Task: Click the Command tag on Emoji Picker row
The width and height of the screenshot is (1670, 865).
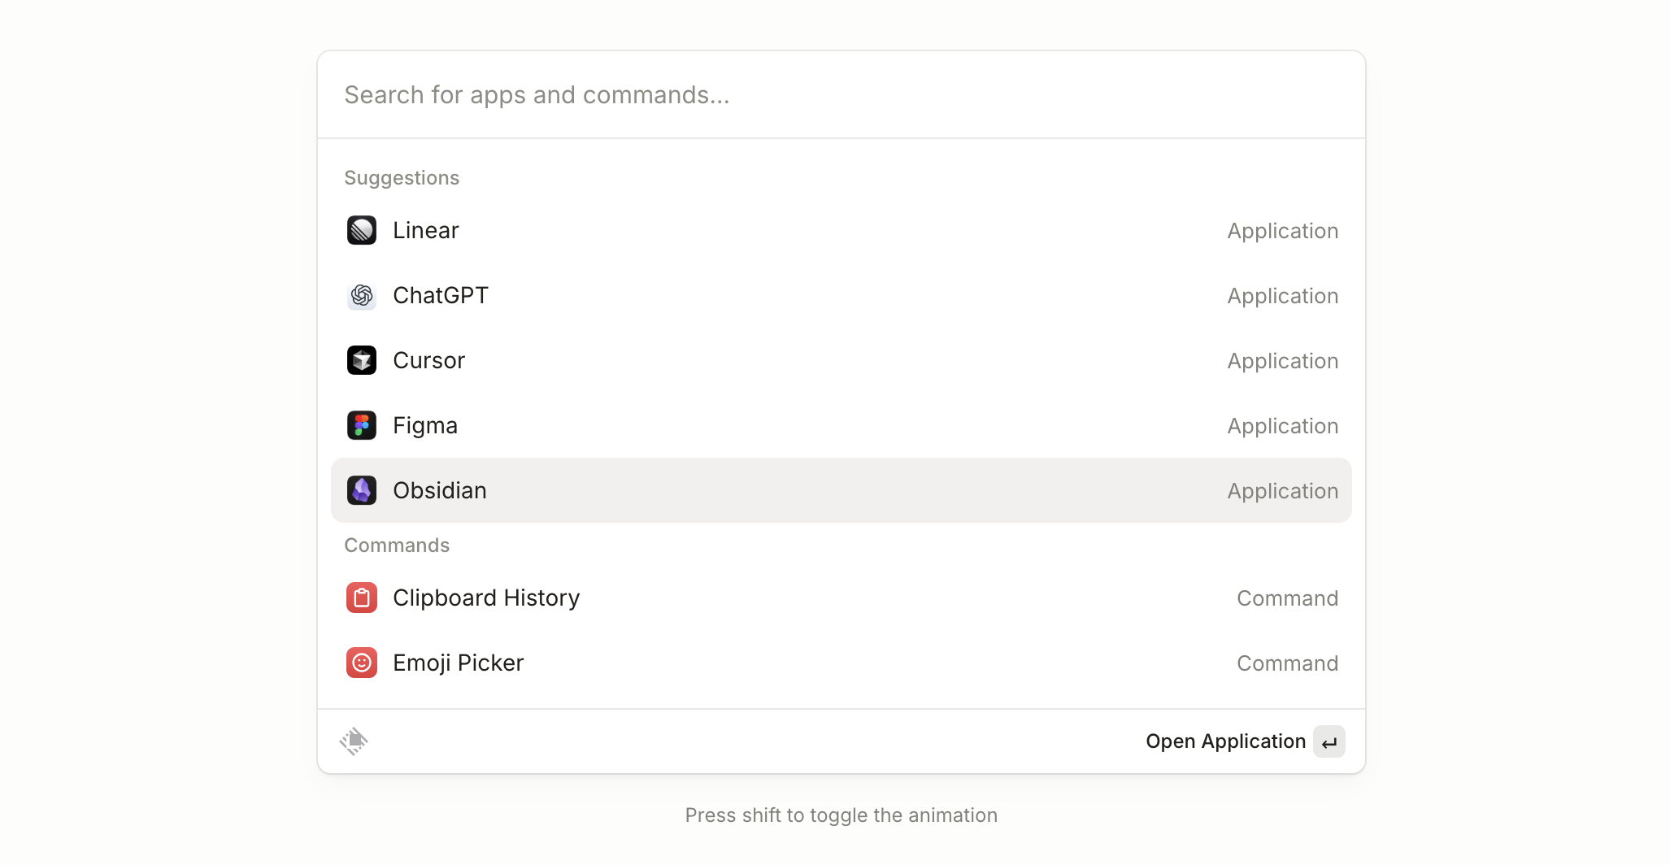Action: [1287, 664]
